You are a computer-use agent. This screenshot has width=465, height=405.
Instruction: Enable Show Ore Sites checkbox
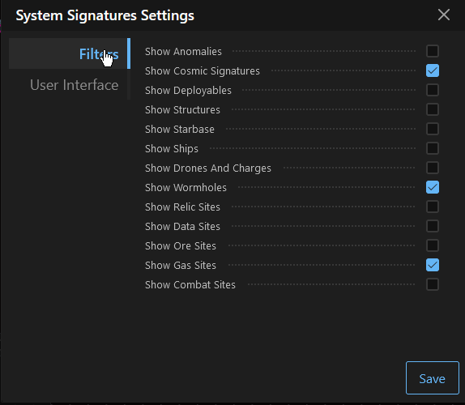coord(433,245)
